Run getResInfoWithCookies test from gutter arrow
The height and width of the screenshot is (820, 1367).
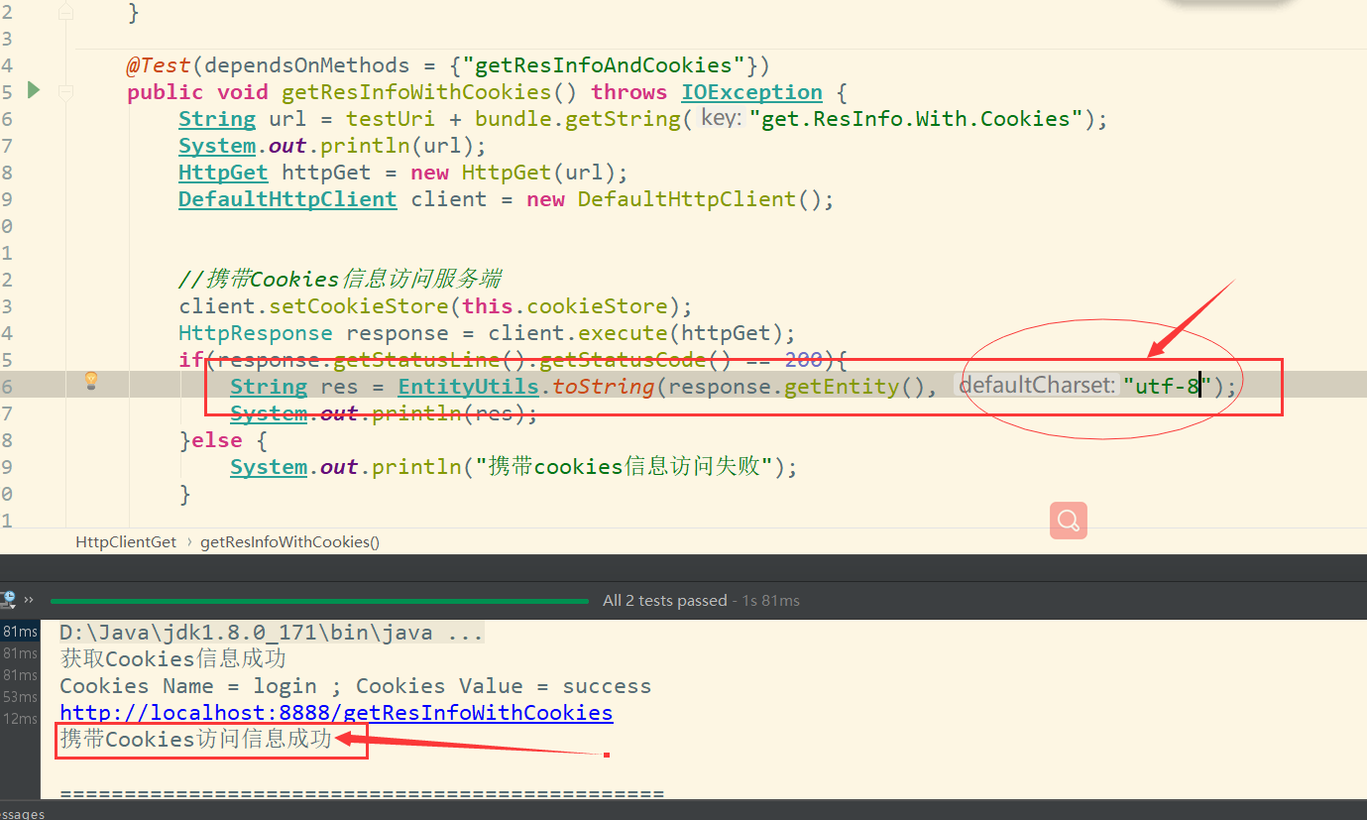point(34,90)
